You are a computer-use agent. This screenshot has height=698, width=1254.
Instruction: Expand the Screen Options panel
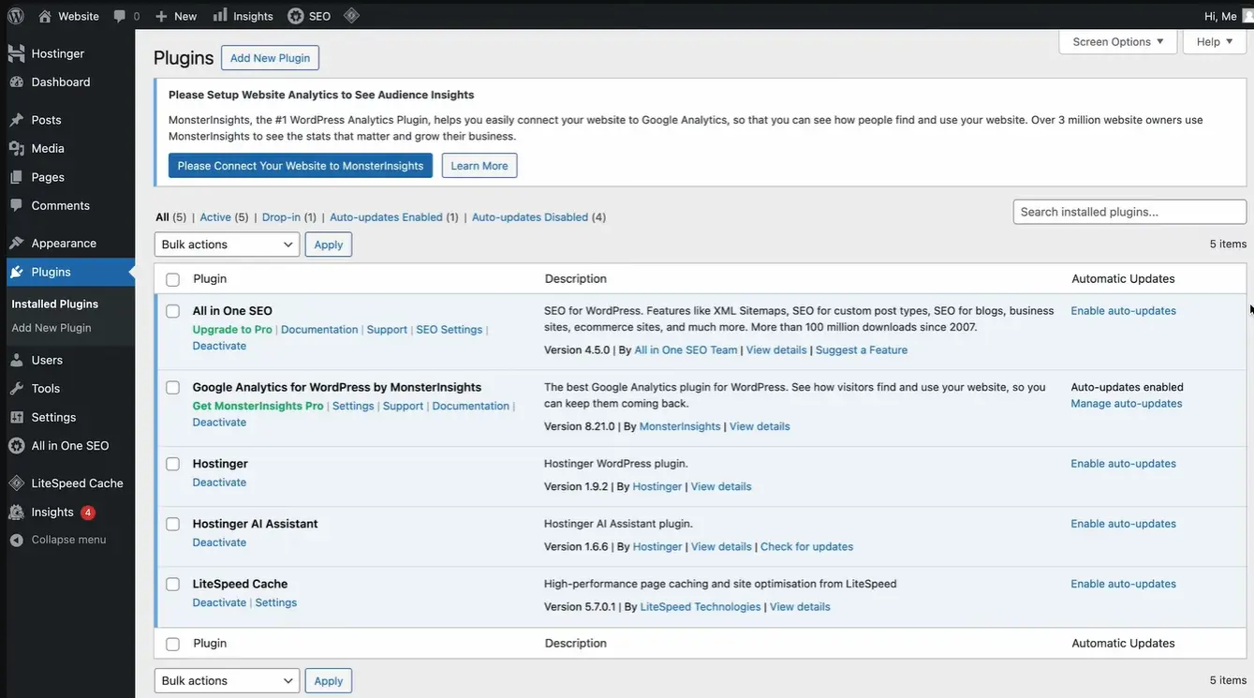coord(1117,41)
